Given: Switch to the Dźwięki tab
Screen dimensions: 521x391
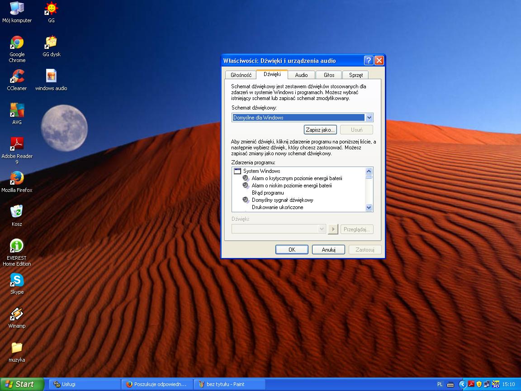Looking at the screenshot, I should pos(272,74).
